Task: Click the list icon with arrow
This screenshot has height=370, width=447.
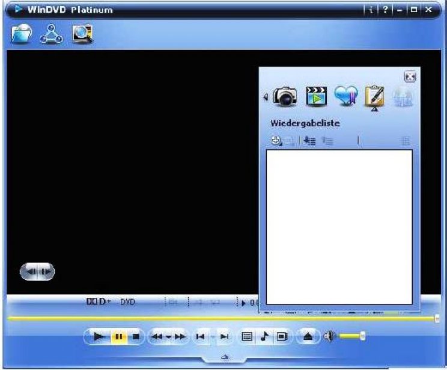Action: pos(309,141)
